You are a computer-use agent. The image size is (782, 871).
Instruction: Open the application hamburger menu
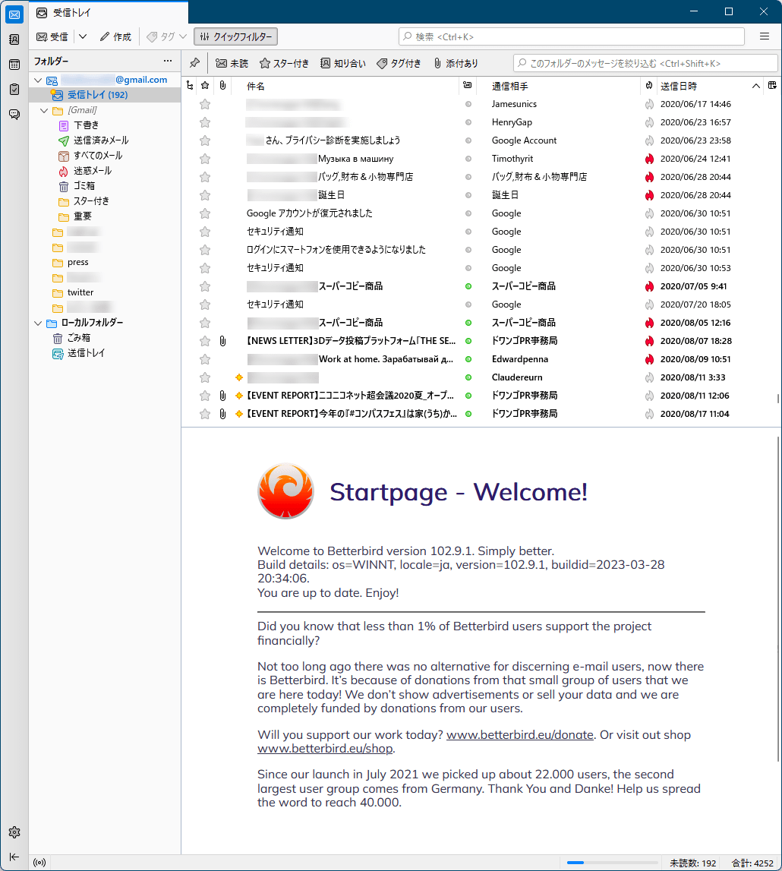[765, 36]
